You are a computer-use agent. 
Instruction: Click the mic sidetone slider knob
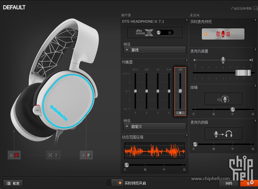(195, 144)
